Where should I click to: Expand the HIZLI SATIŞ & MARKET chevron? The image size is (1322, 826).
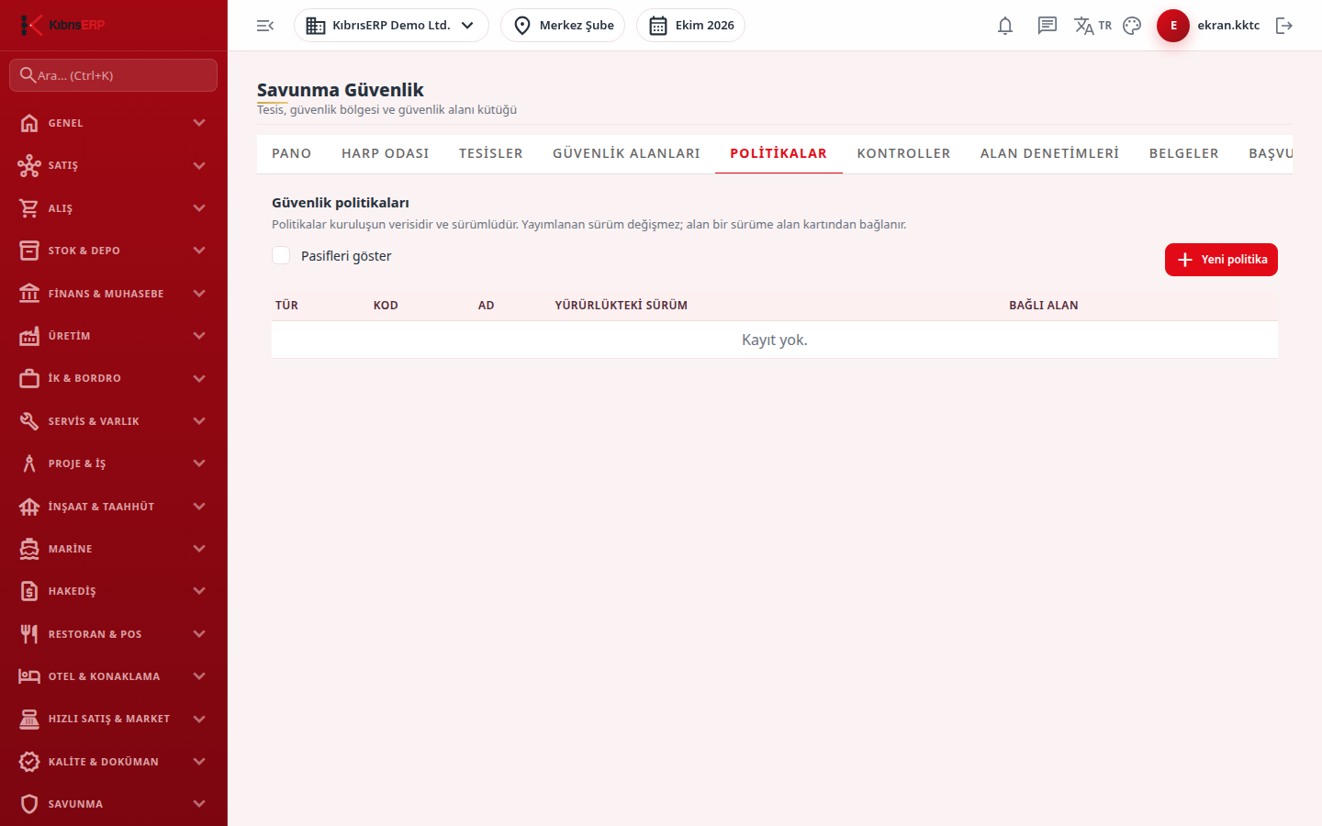tap(199, 719)
